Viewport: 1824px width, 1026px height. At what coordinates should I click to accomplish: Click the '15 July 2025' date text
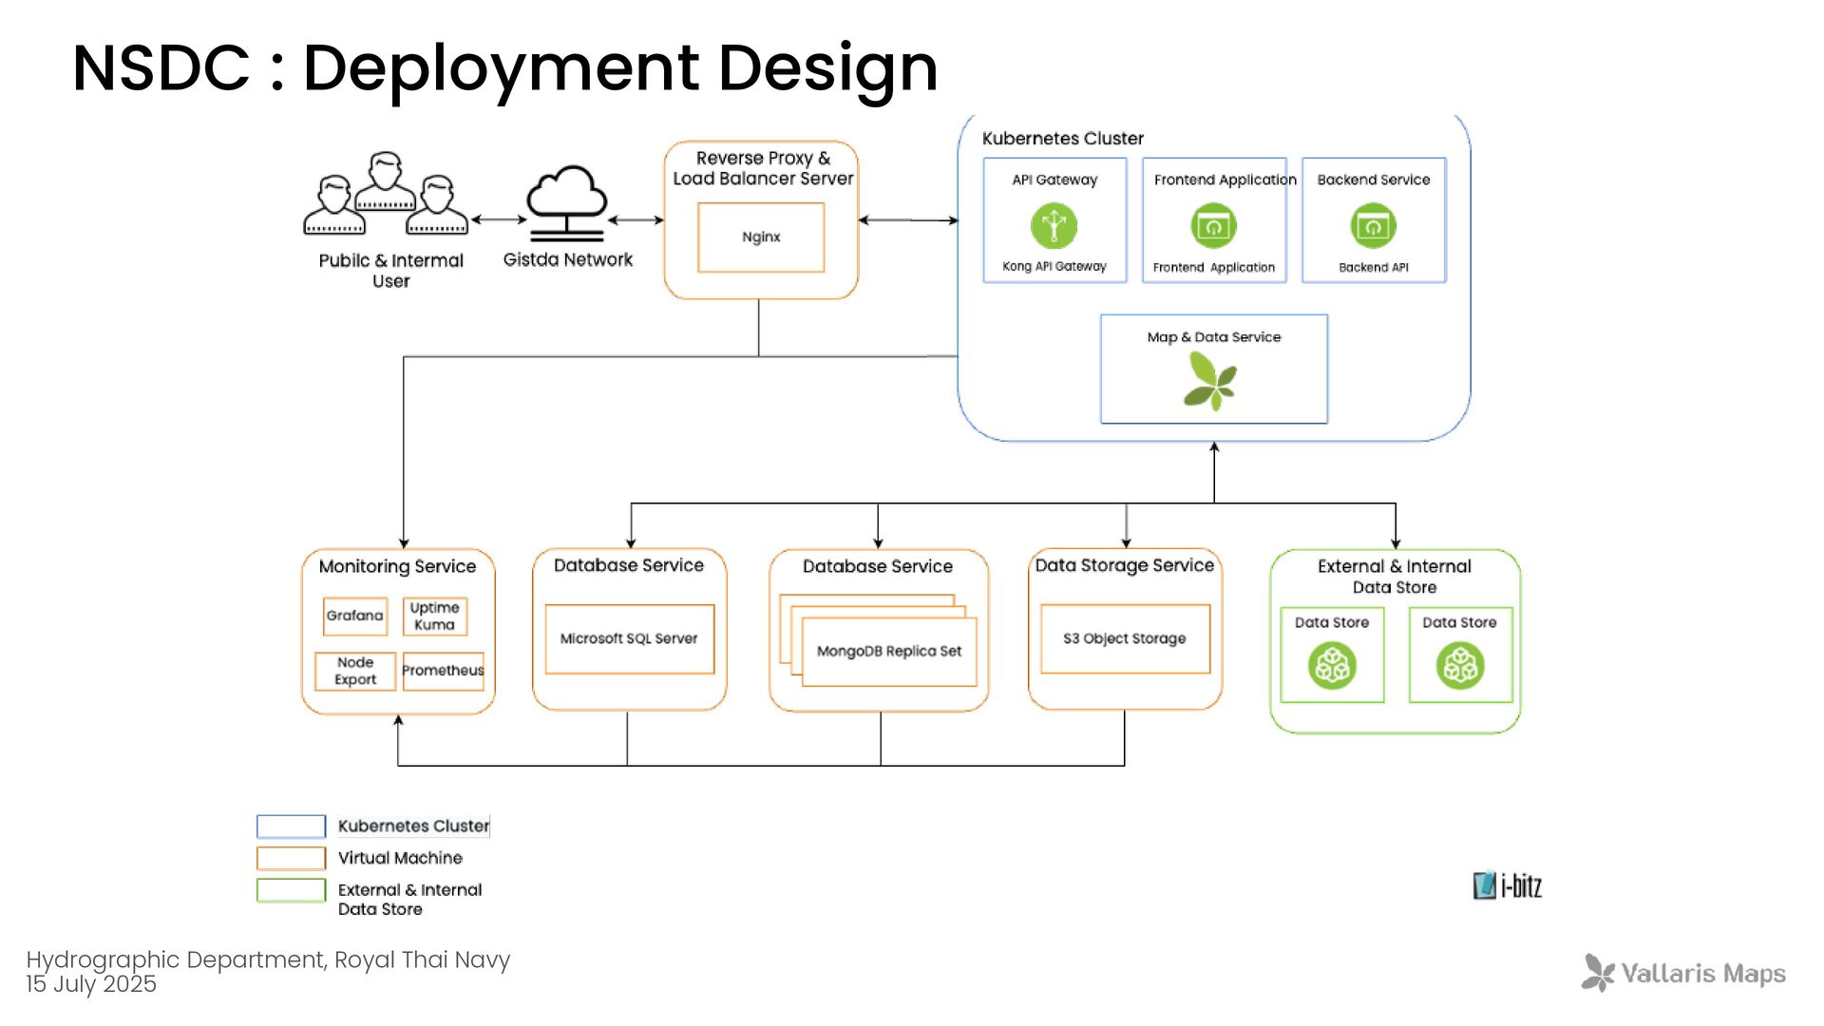tap(91, 984)
